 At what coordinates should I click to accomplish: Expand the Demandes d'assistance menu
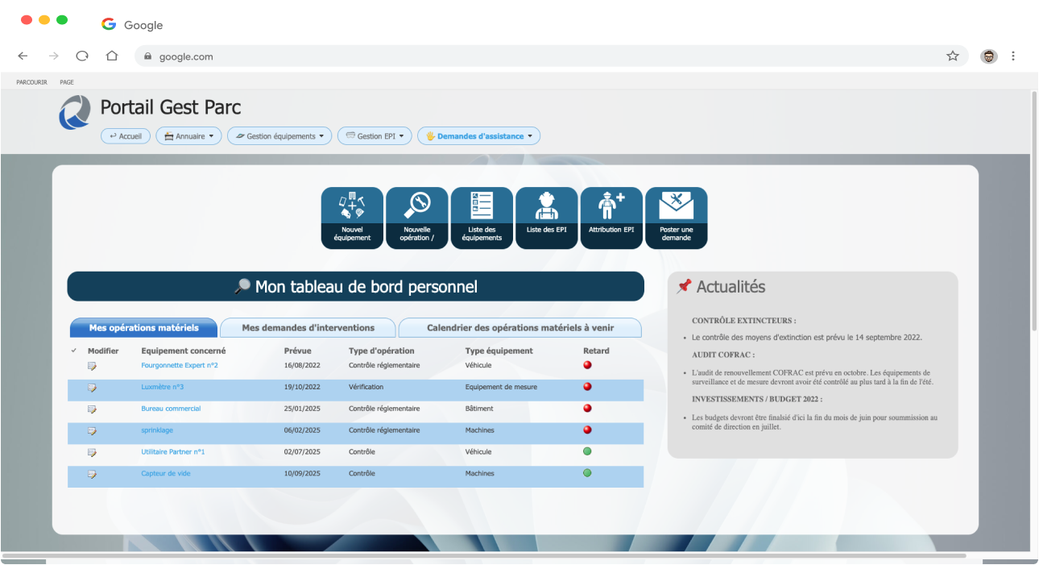[x=478, y=135]
